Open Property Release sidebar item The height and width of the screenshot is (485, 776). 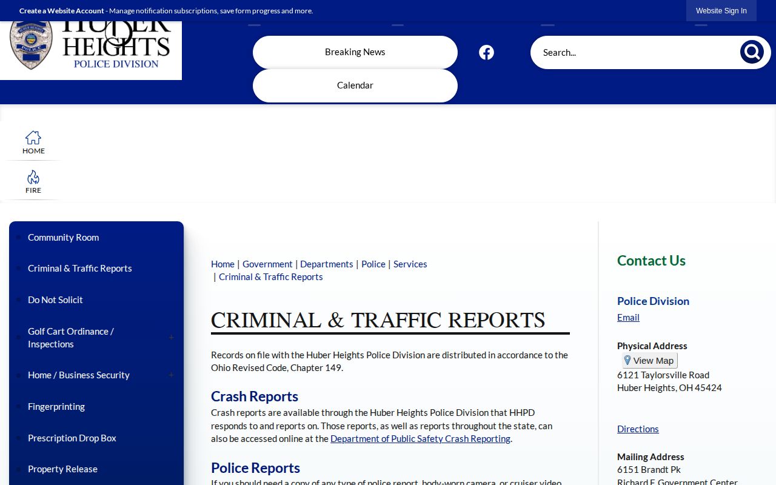click(x=62, y=469)
